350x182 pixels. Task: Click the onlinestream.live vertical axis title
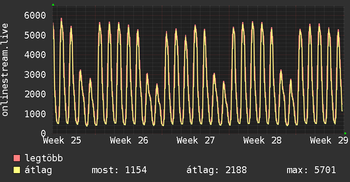5,70
